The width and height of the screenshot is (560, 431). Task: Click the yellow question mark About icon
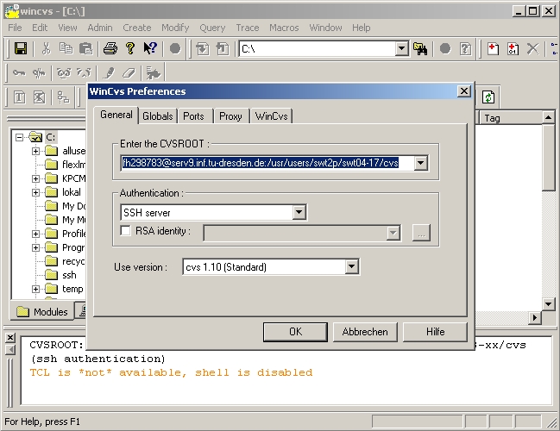pyautogui.click(x=130, y=48)
